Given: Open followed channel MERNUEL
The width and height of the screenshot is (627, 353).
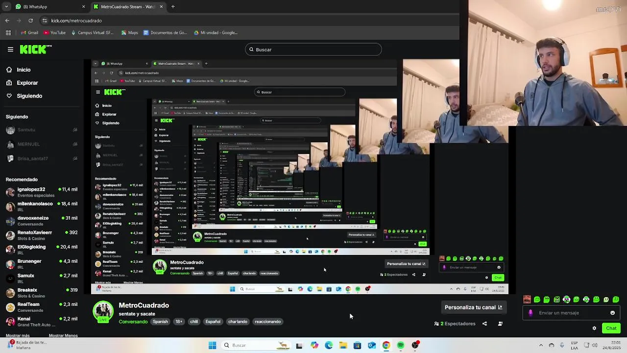Looking at the screenshot, I should [42, 144].
